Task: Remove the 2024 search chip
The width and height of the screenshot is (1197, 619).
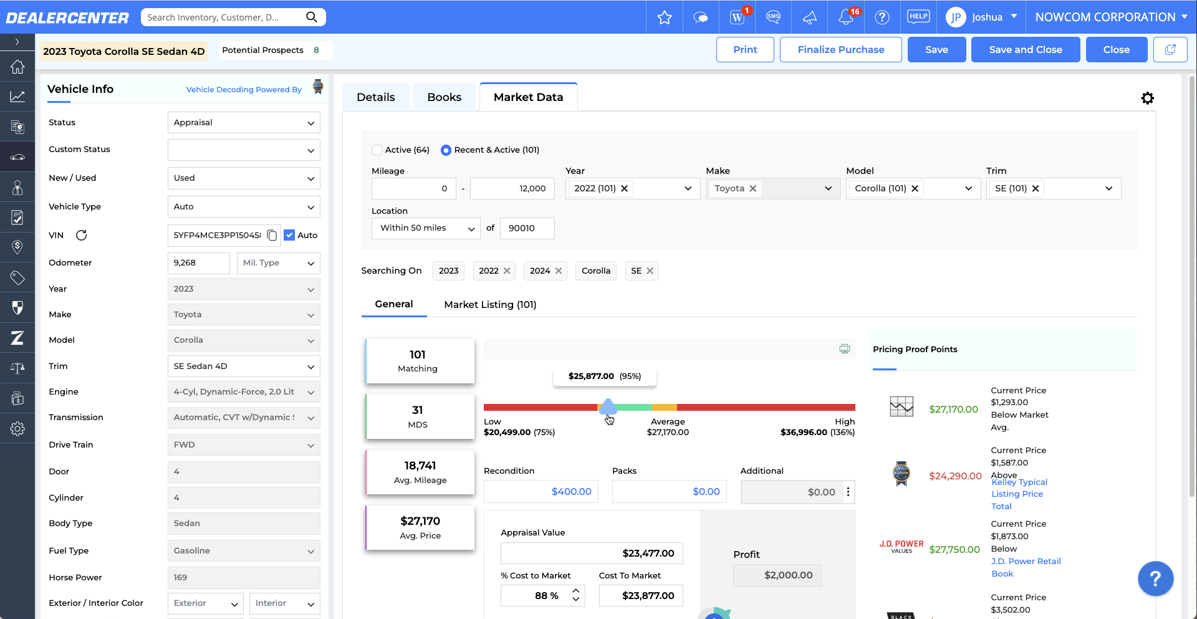Action: coord(559,271)
